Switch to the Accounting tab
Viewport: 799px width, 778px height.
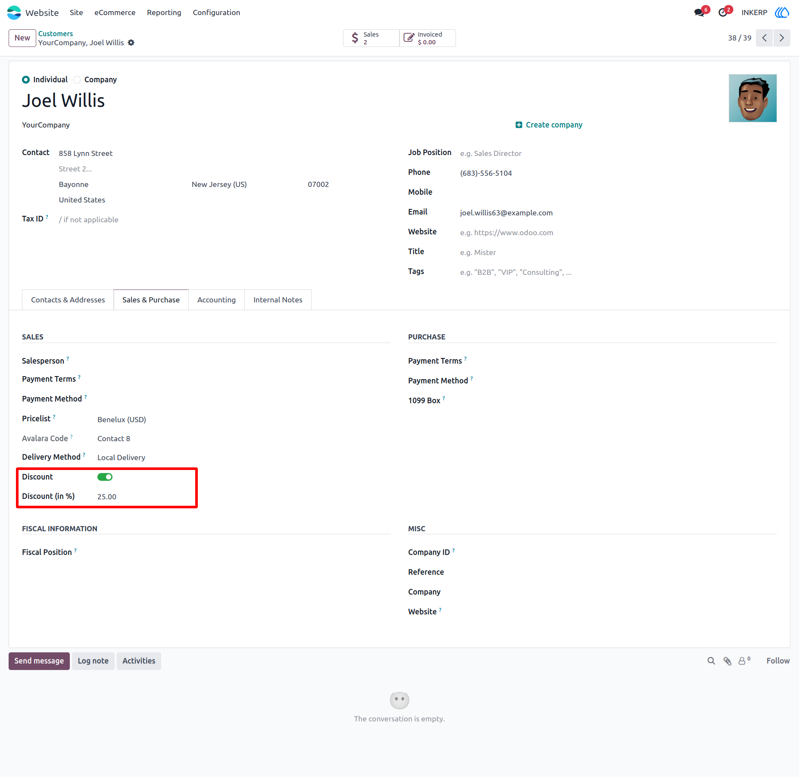[216, 300]
